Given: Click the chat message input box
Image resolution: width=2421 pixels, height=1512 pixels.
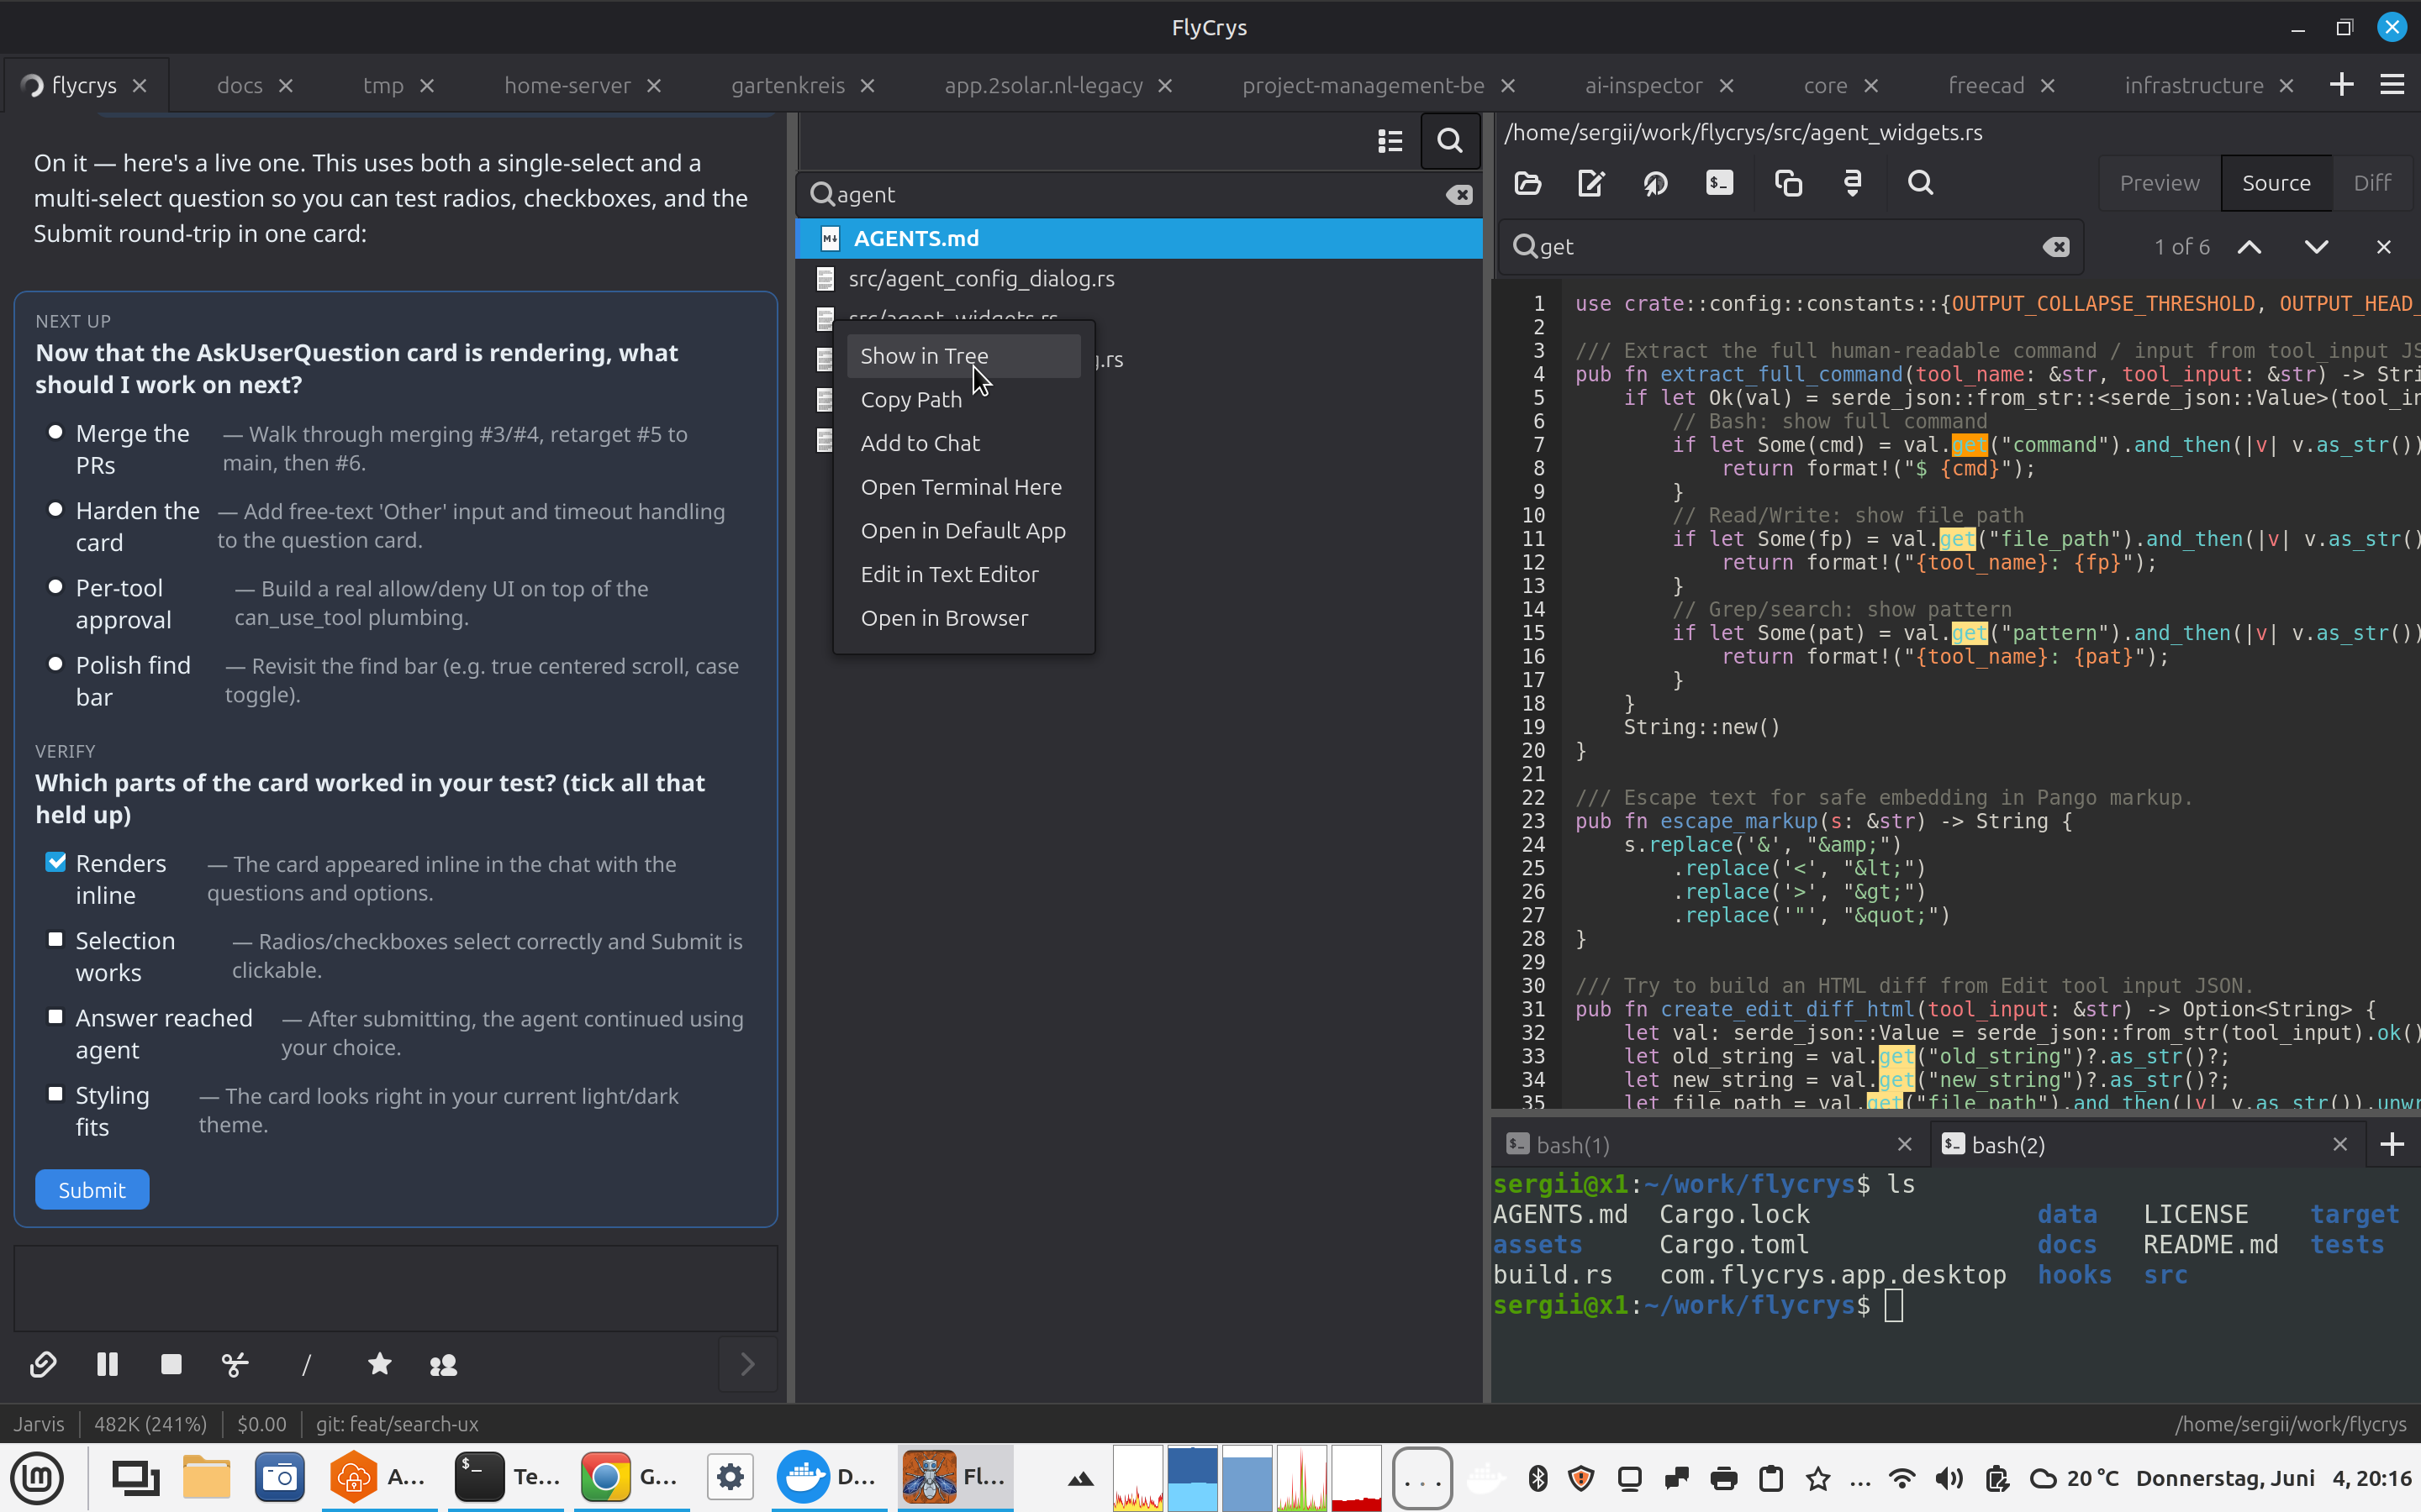Looking at the screenshot, I should (396, 1288).
